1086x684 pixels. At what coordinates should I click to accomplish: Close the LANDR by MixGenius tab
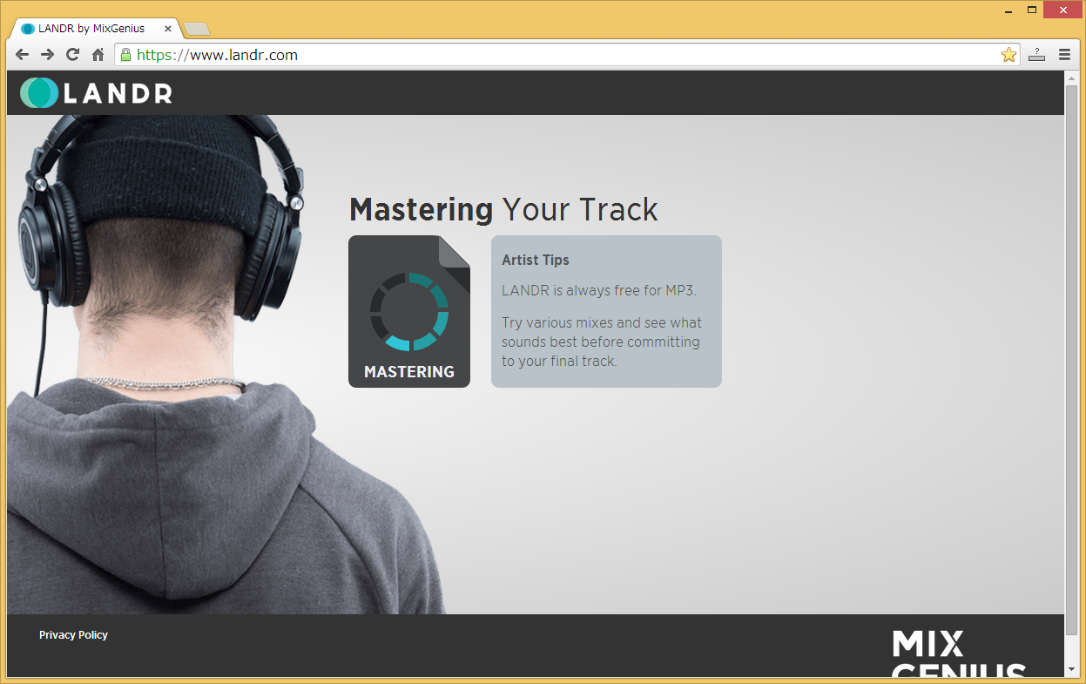pos(168,29)
